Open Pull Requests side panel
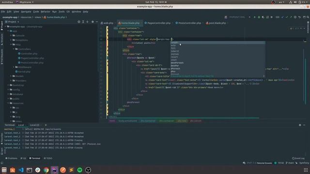This screenshot has height=174, width=310. (x=2, y=57)
